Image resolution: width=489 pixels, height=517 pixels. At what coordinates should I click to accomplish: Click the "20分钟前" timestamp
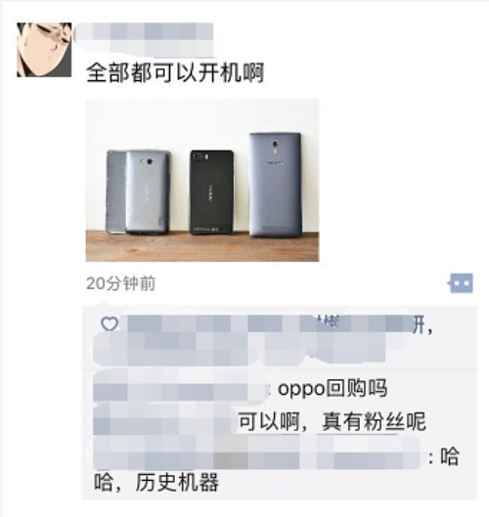[120, 283]
